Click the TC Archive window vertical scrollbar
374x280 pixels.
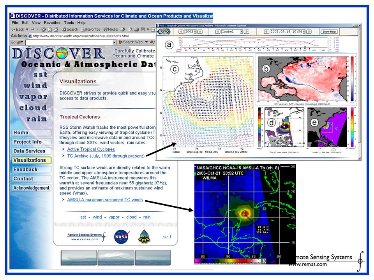pyautogui.click(x=360, y=93)
